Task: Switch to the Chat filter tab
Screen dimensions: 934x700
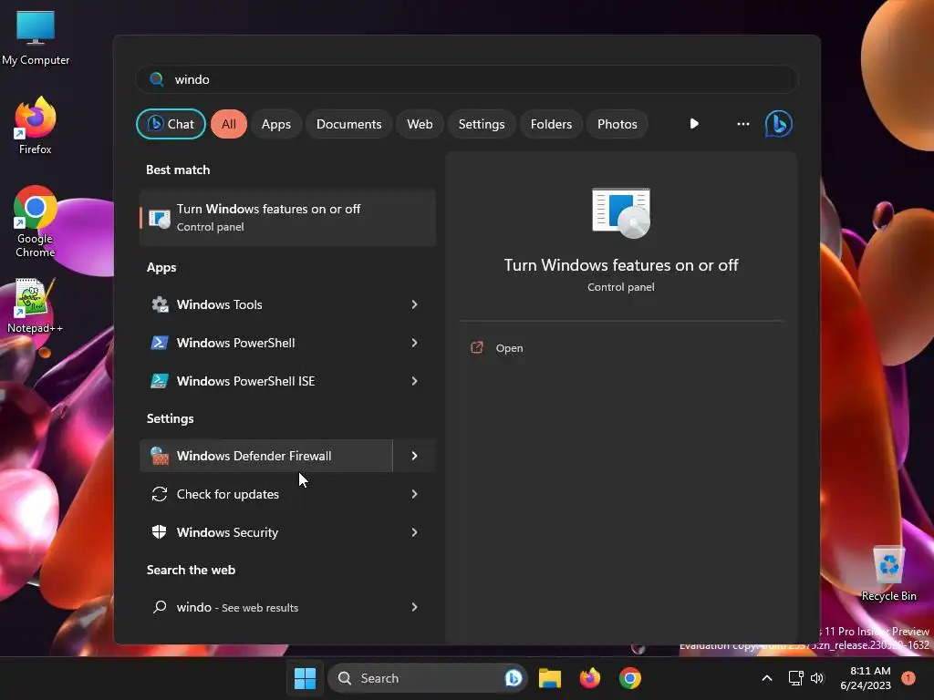Action: coord(171,124)
